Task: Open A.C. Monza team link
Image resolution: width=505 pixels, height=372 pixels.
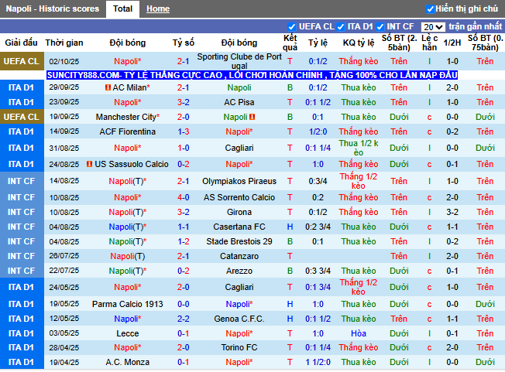Action: (128, 363)
